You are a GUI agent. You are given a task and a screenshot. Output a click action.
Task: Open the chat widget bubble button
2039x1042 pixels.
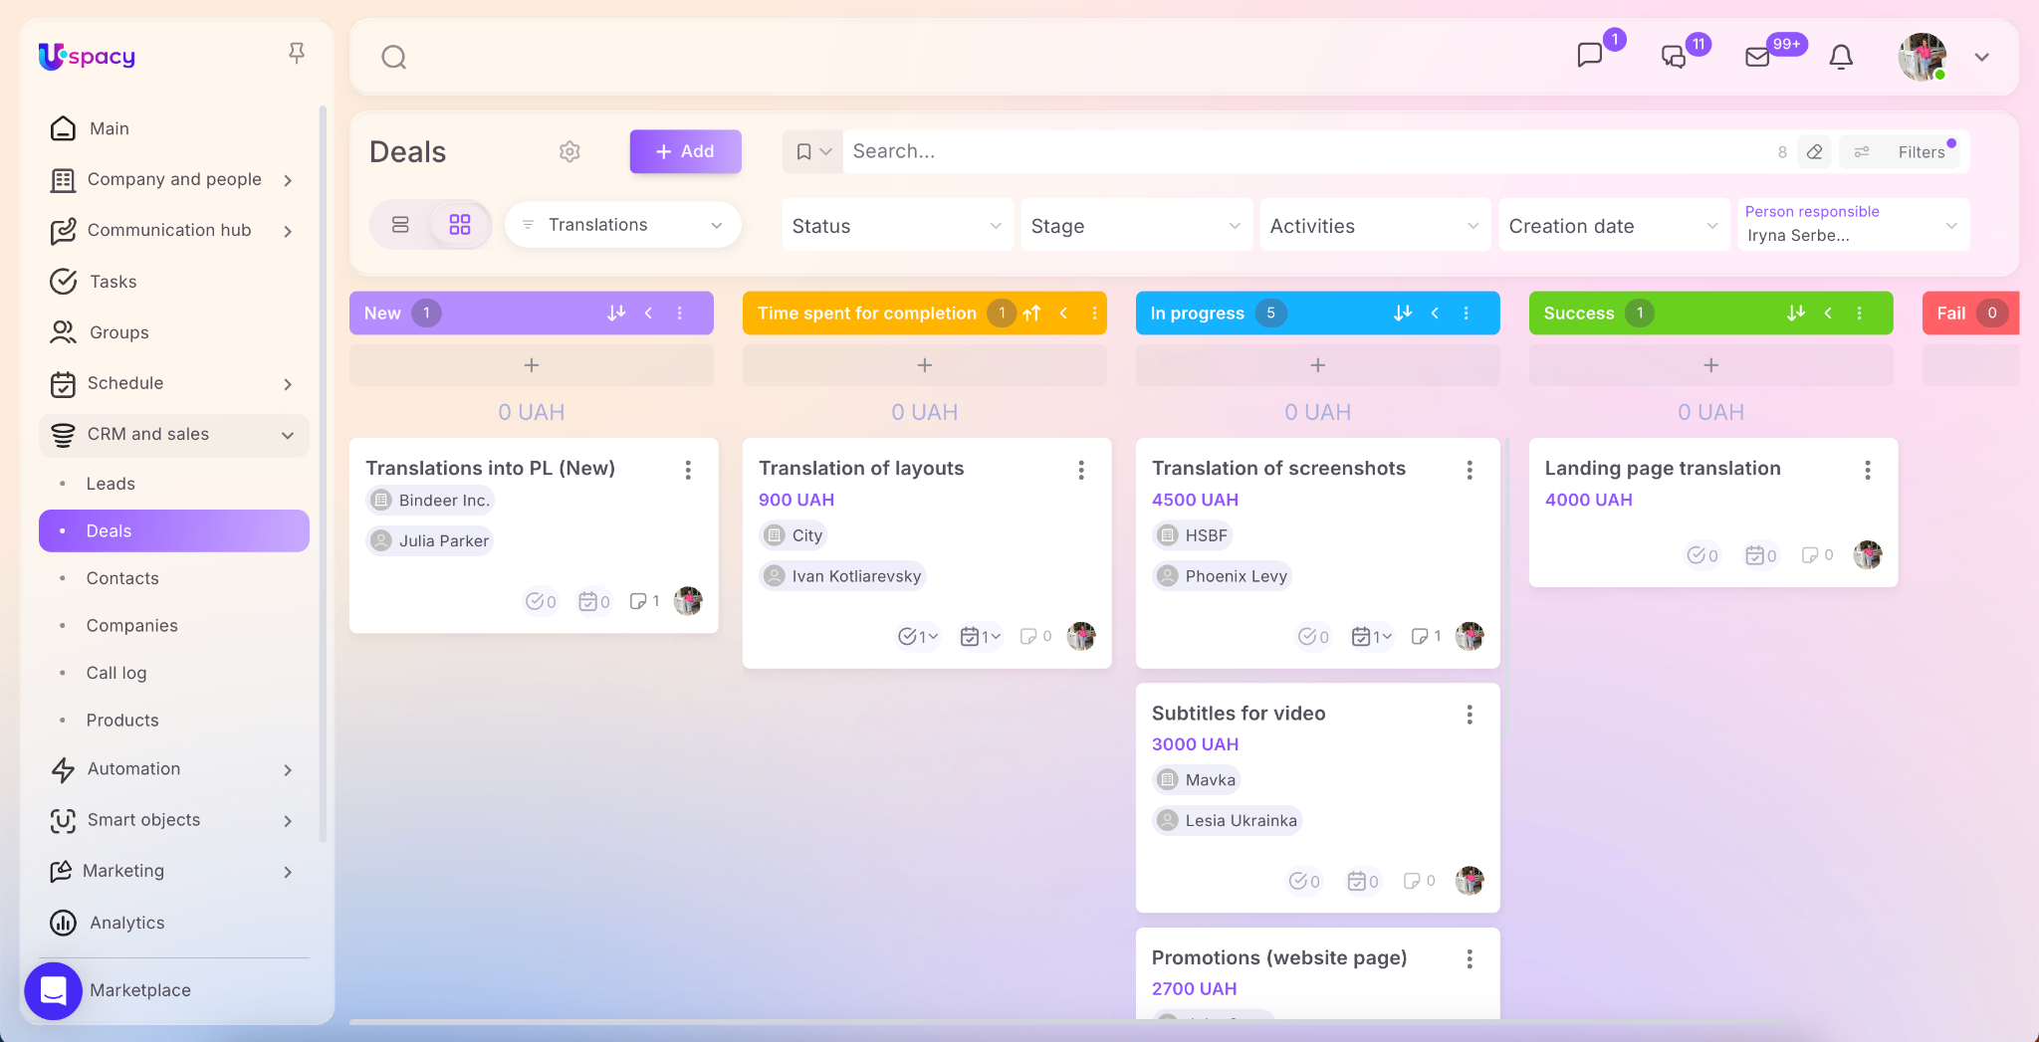pyautogui.click(x=53, y=990)
